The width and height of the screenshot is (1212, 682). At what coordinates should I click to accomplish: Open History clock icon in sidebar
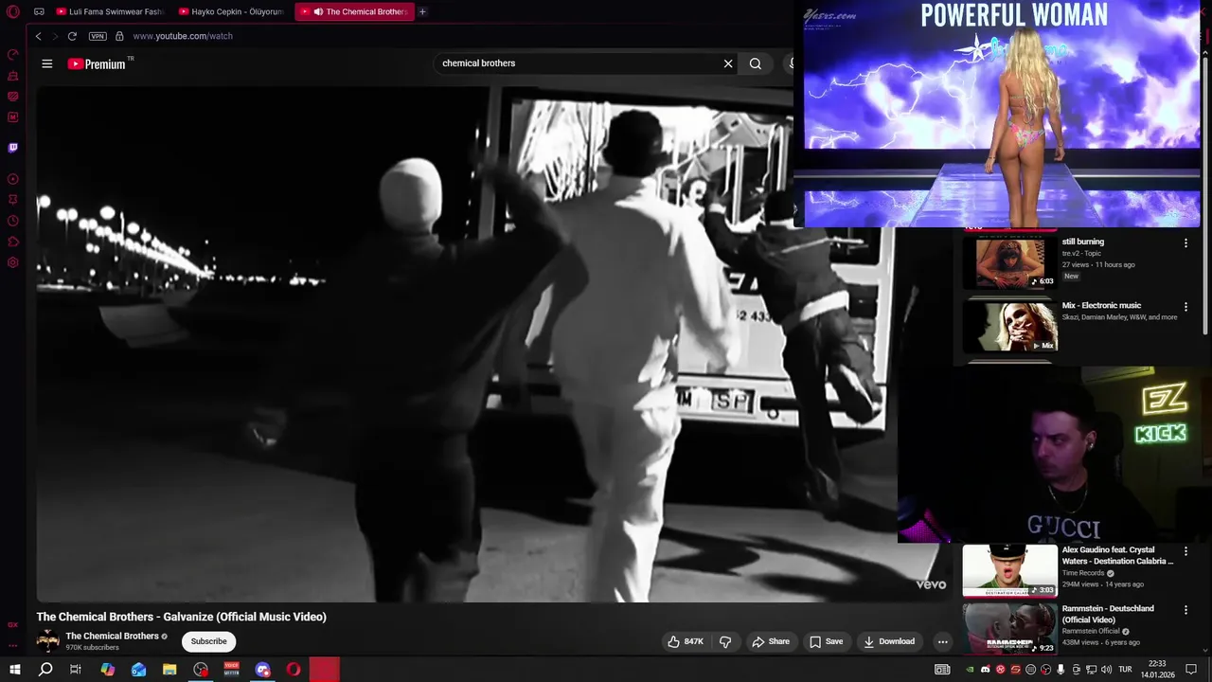click(13, 221)
